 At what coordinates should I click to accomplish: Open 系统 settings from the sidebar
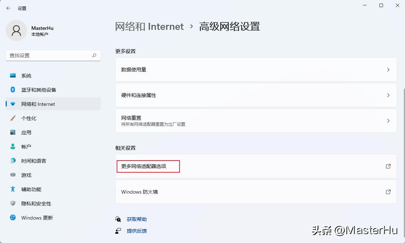tap(27, 75)
